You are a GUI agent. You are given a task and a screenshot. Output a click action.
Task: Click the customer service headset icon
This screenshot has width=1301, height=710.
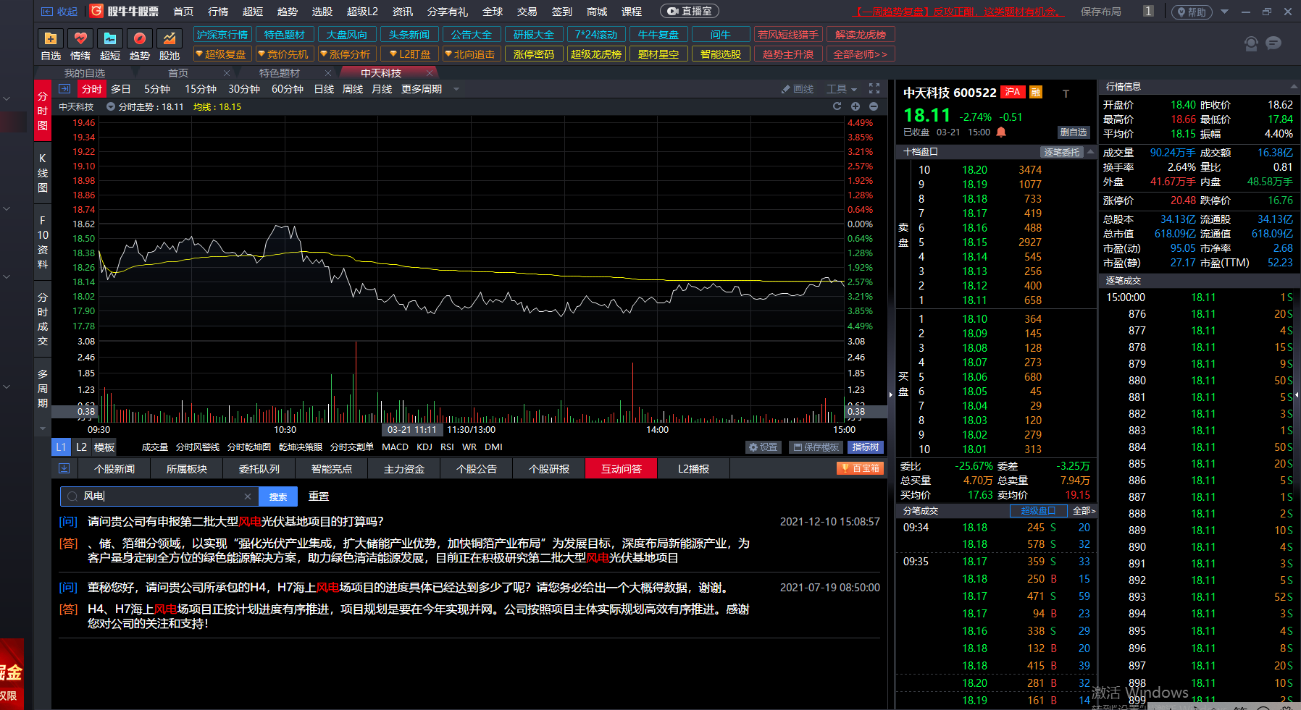tap(1251, 43)
